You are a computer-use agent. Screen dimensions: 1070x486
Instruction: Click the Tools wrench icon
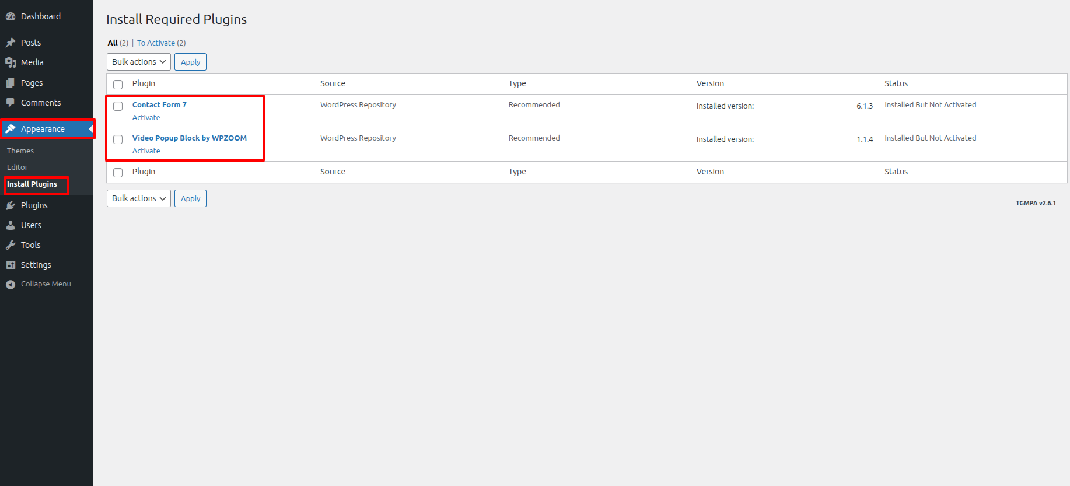[x=11, y=245]
